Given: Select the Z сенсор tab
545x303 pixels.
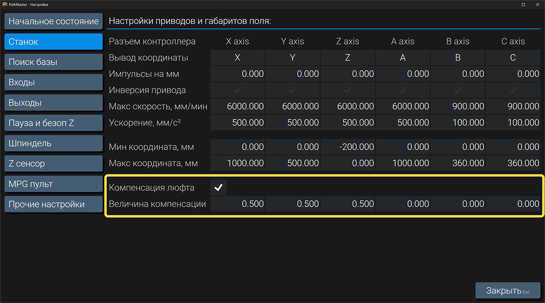Looking at the screenshot, I should (54, 164).
